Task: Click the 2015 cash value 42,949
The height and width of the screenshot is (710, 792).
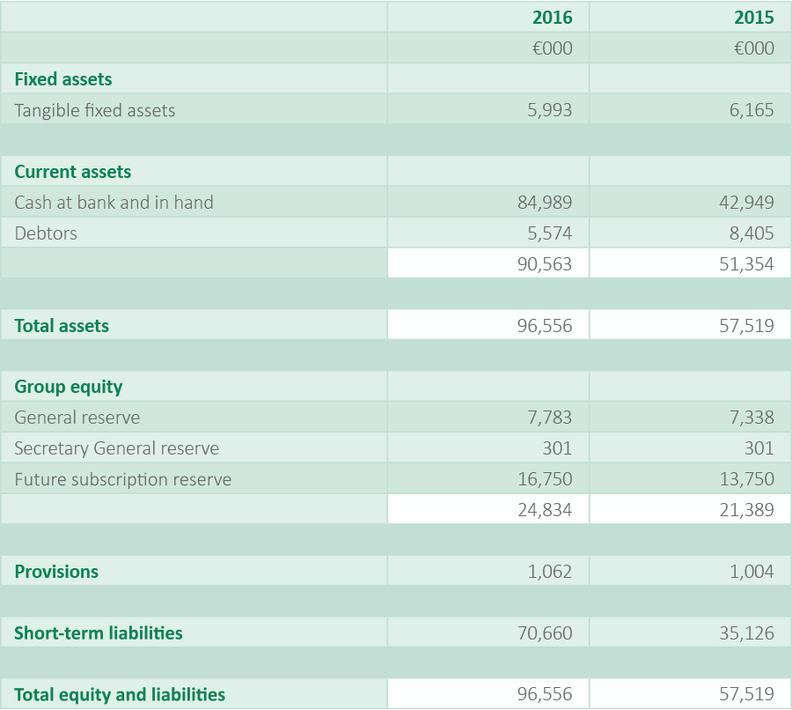Action: coord(747,203)
